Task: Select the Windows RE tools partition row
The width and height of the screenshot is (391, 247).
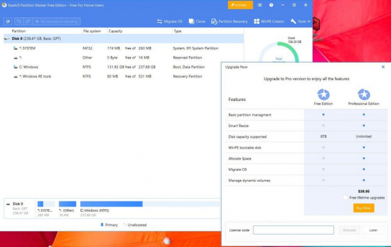Action: (x=112, y=76)
